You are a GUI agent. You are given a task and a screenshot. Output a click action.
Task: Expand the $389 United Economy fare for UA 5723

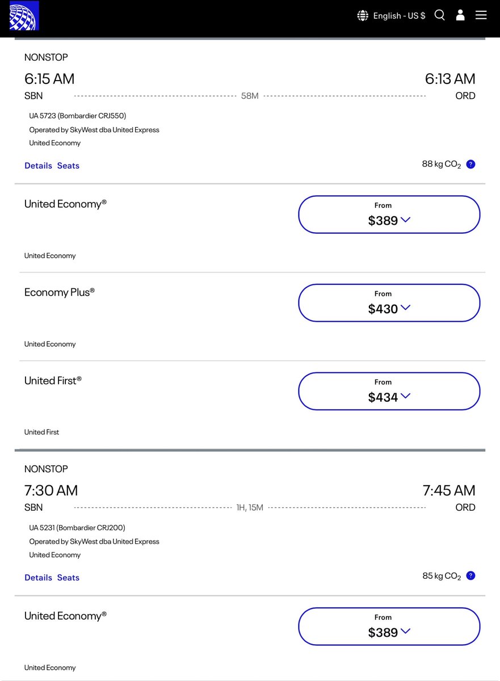tap(389, 215)
